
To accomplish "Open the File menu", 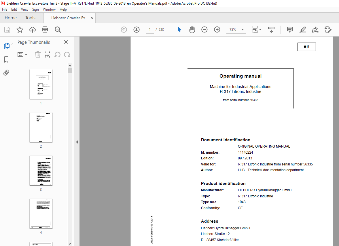I will [x=5, y=9].
